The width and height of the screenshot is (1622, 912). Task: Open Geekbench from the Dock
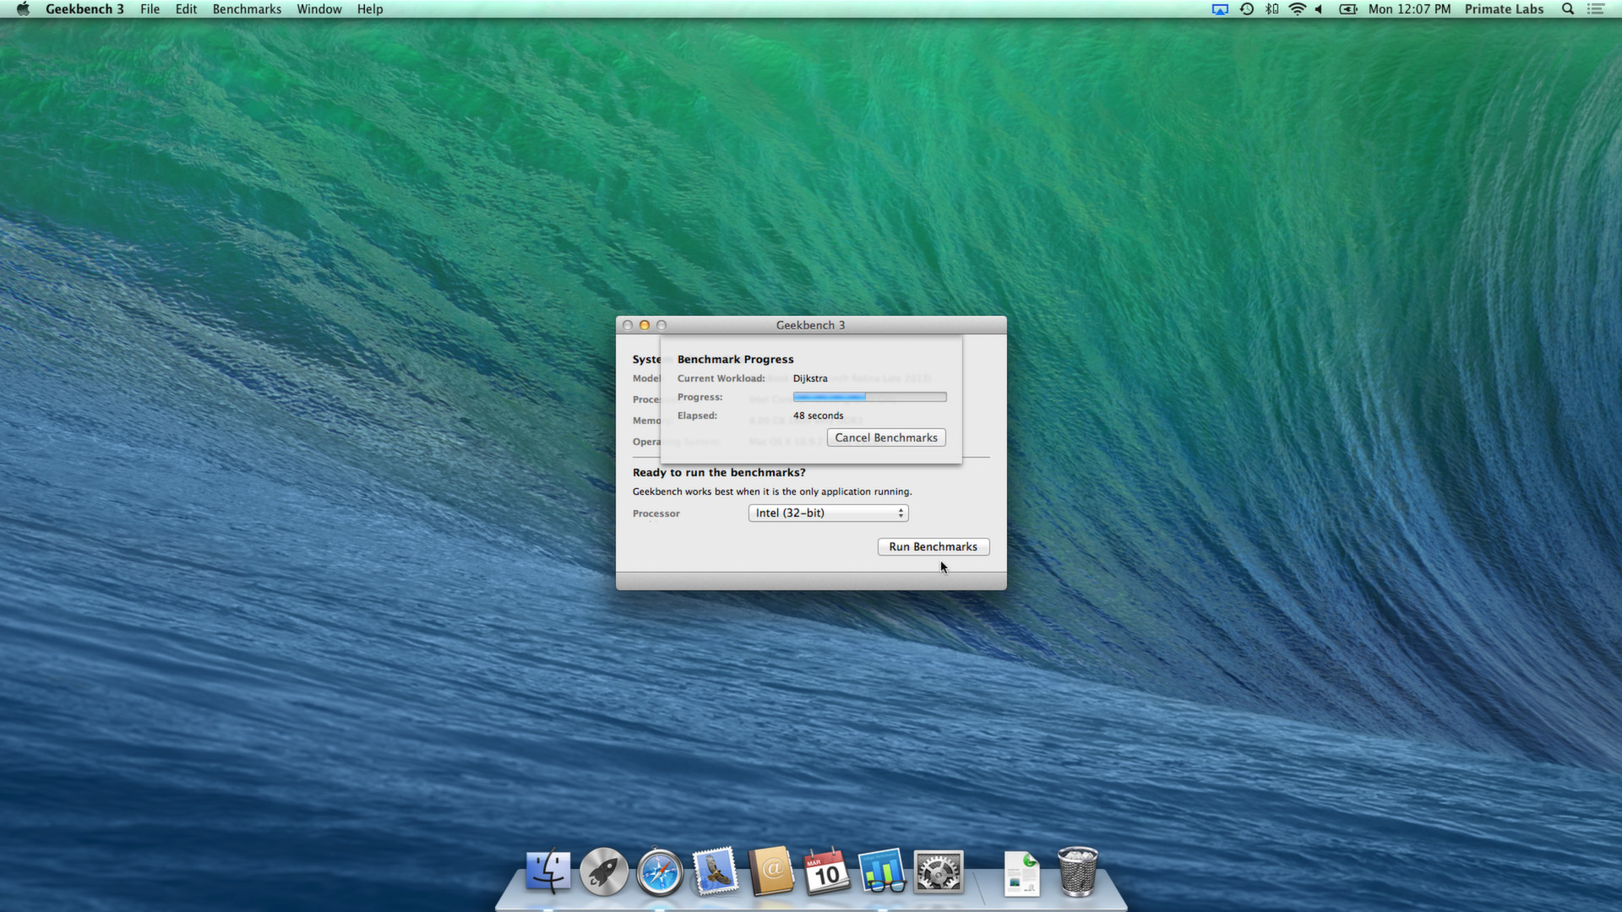coord(881,871)
